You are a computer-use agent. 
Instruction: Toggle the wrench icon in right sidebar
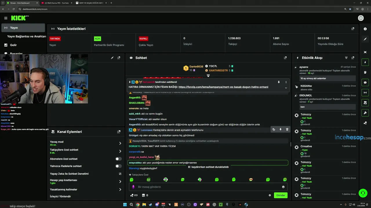(x=365, y=113)
